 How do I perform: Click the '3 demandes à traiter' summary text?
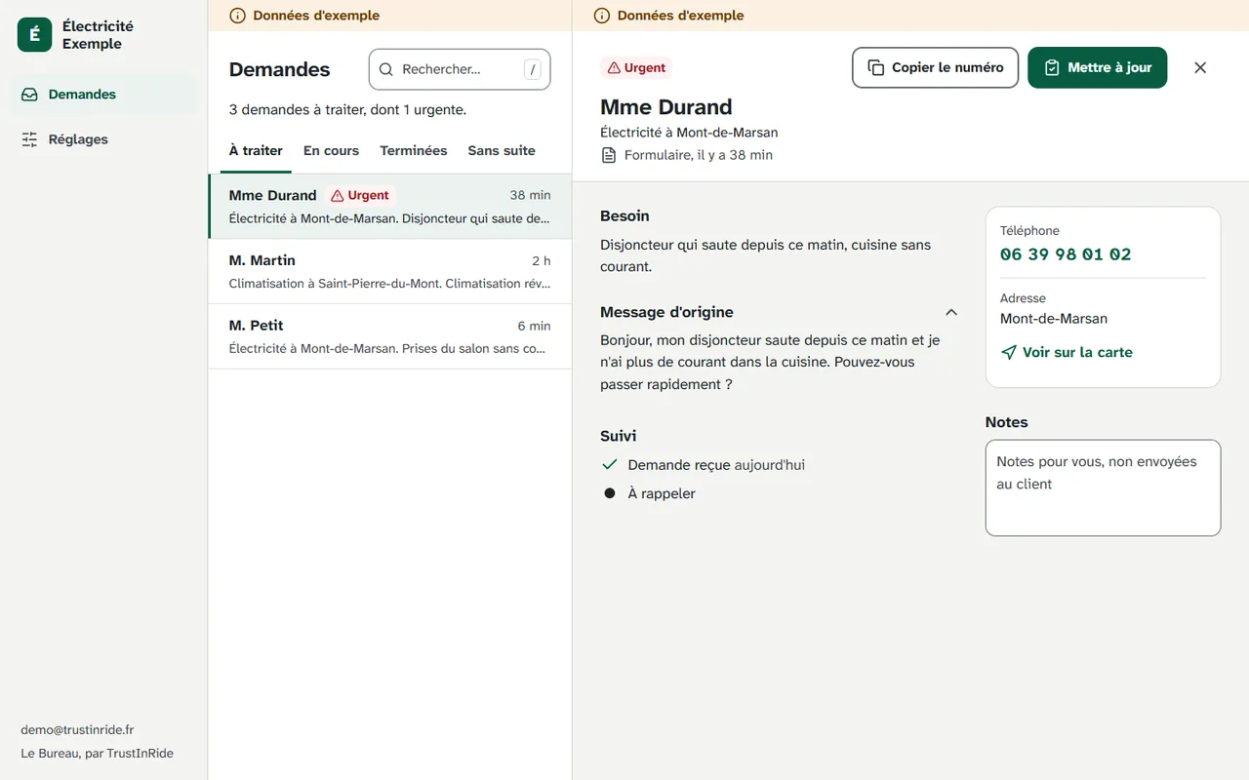pos(347,109)
